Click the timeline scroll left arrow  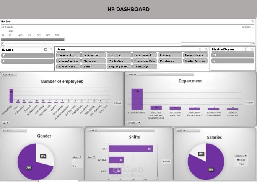click(3, 44)
